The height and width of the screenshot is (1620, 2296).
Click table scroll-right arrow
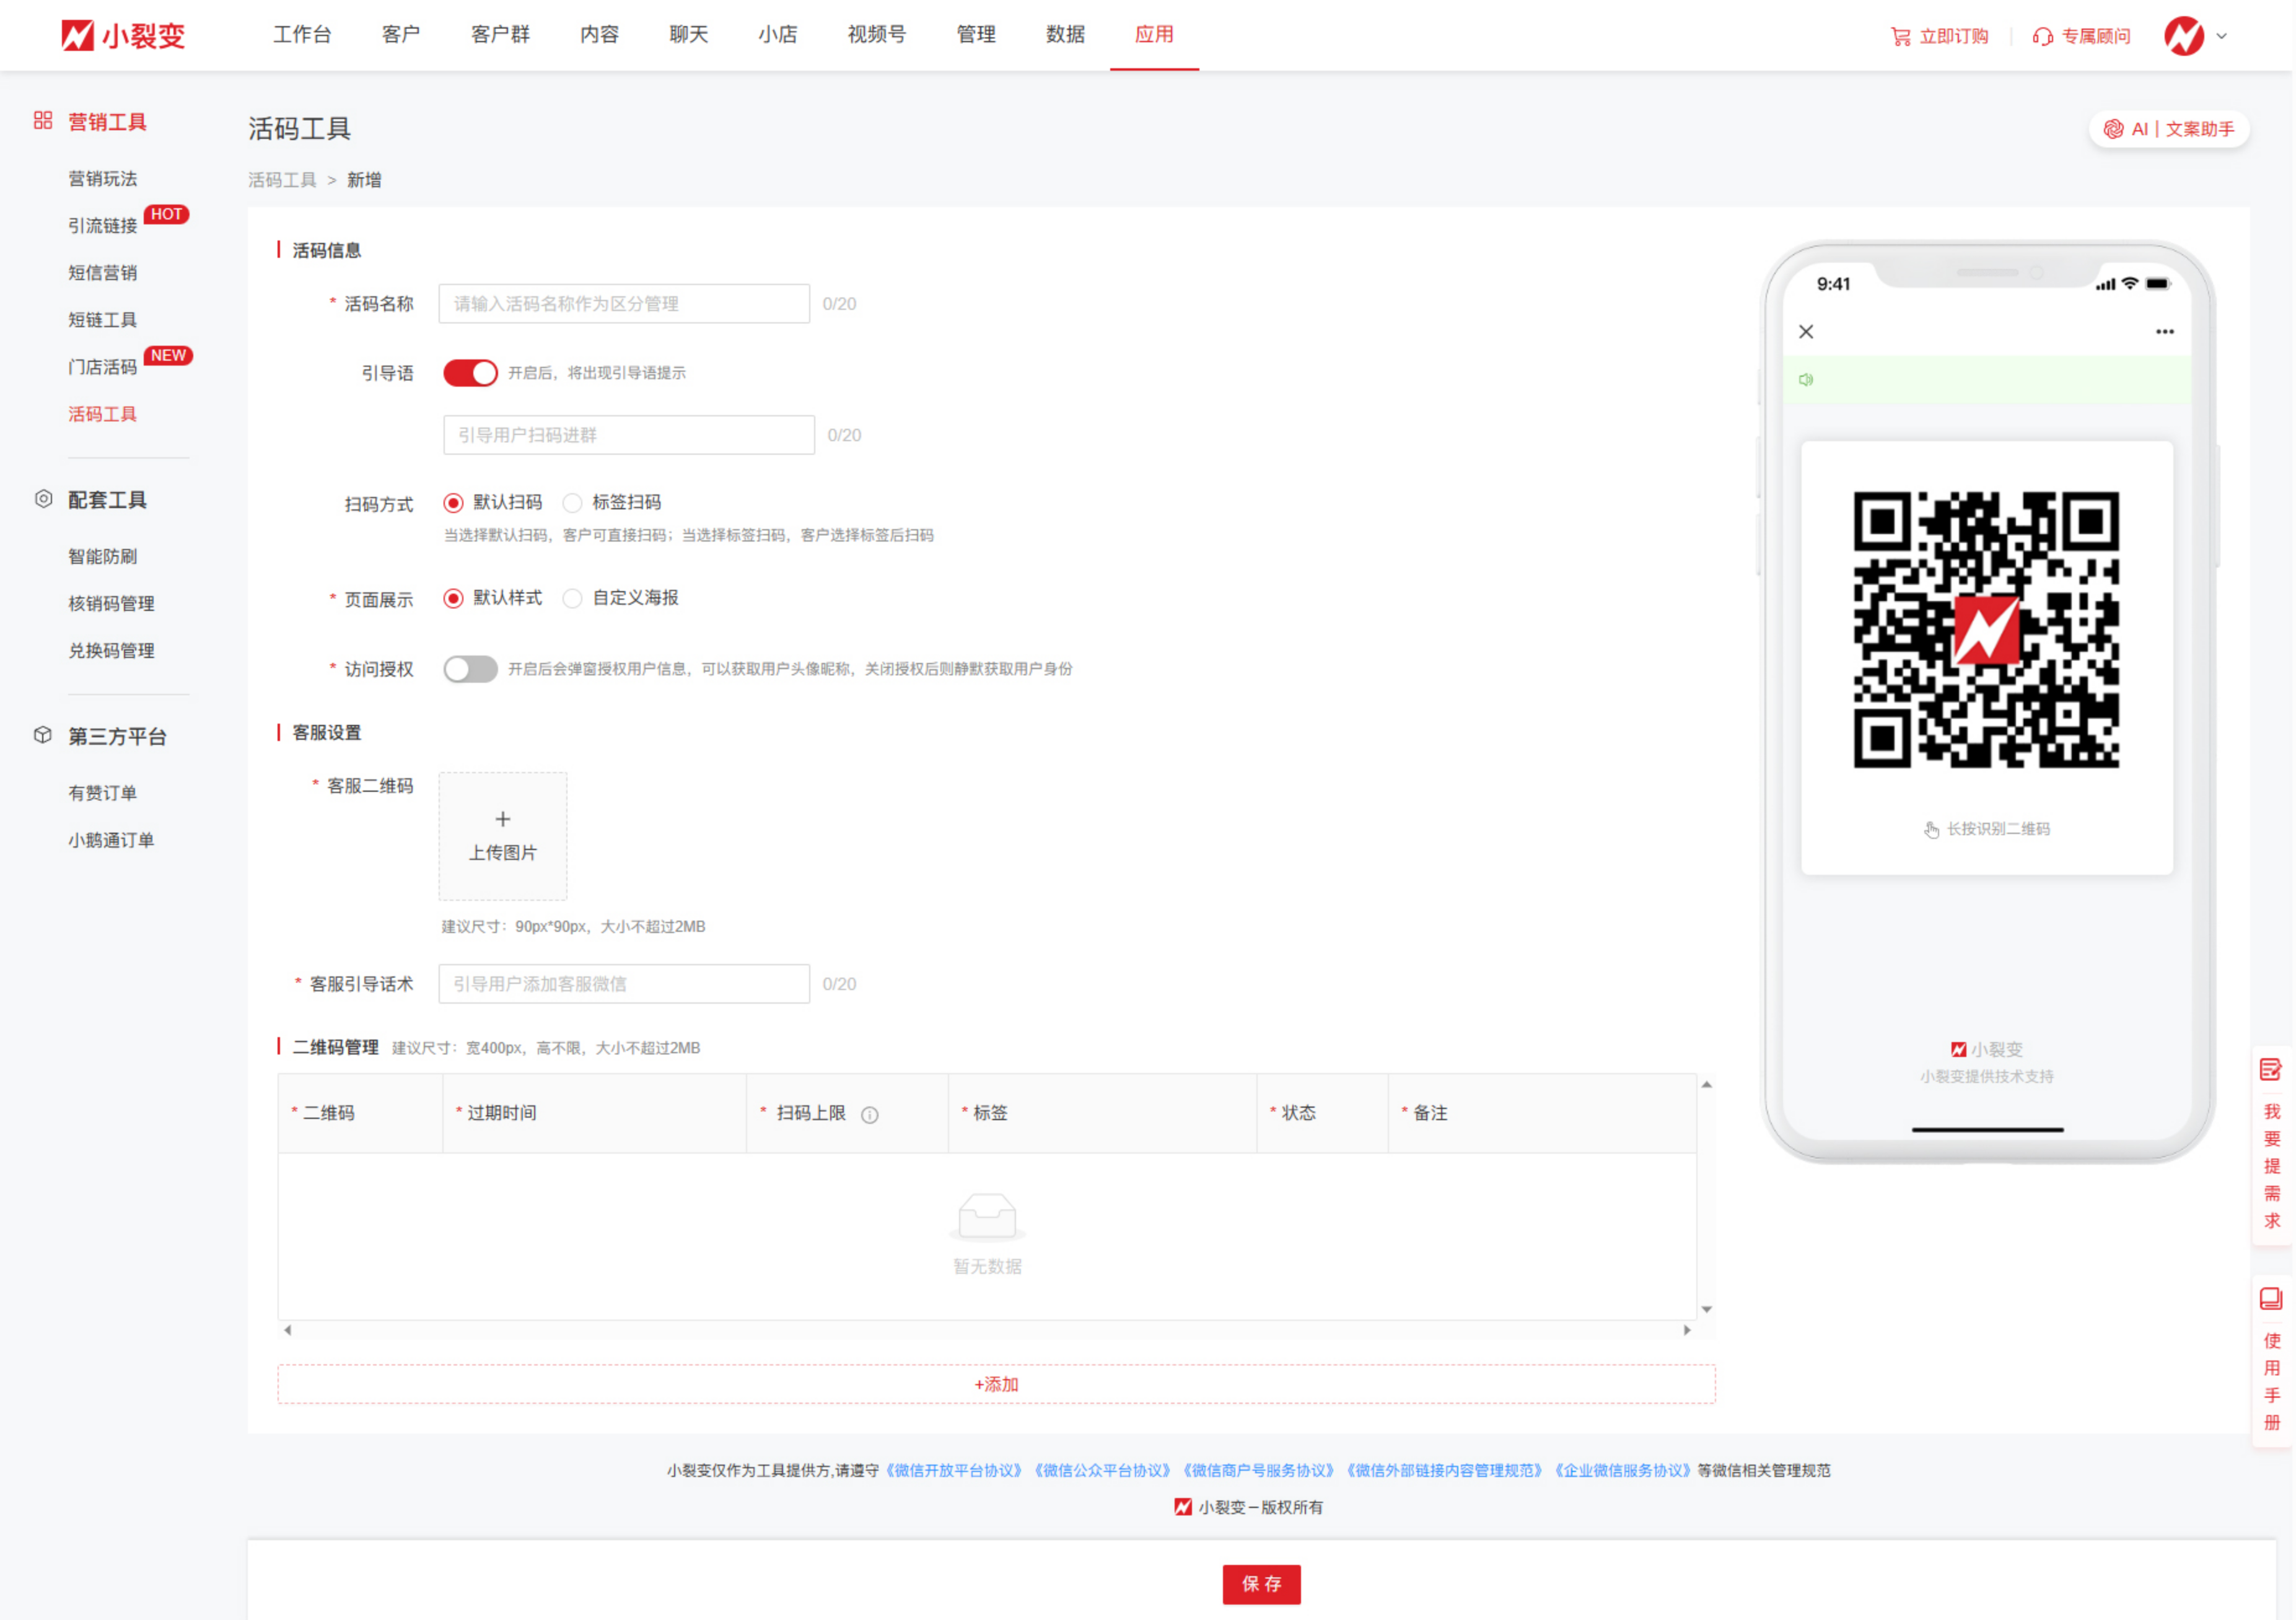[1687, 1330]
